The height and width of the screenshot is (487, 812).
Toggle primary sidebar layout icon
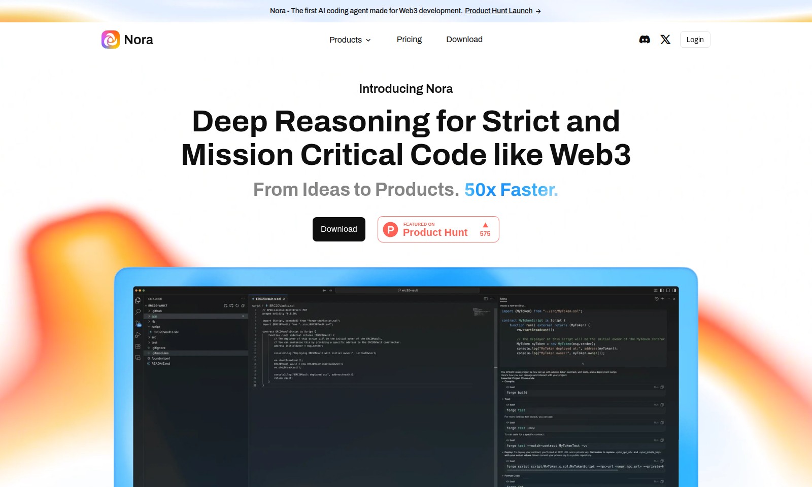(x=662, y=291)
